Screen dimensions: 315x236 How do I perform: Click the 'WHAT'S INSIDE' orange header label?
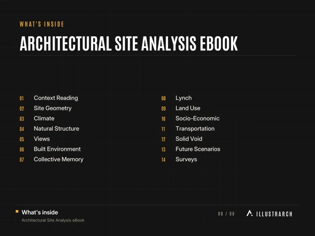(42, 24)
